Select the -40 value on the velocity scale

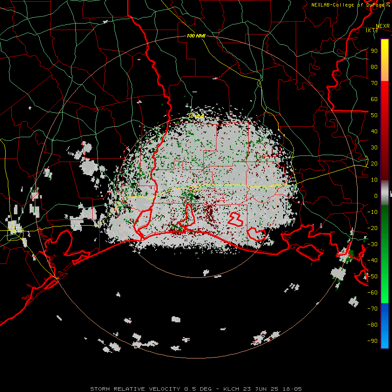coord(372,260)
